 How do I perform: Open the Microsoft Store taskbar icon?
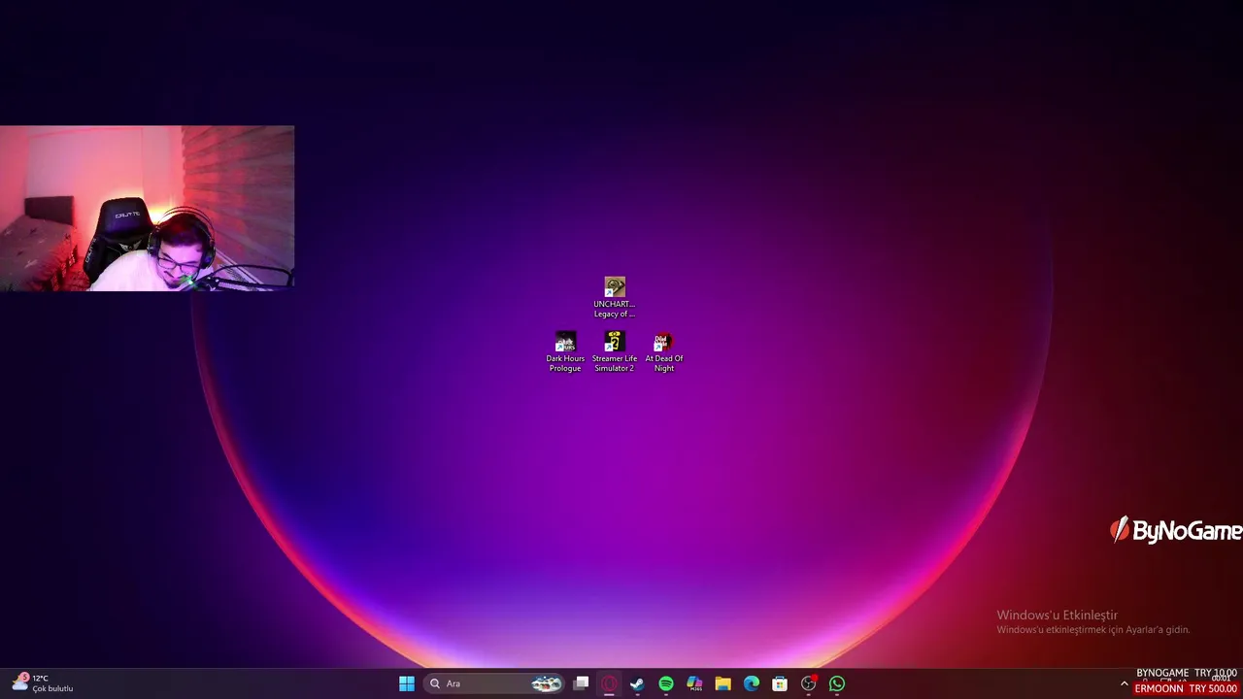pyautogui.click(x=780, y=683)
